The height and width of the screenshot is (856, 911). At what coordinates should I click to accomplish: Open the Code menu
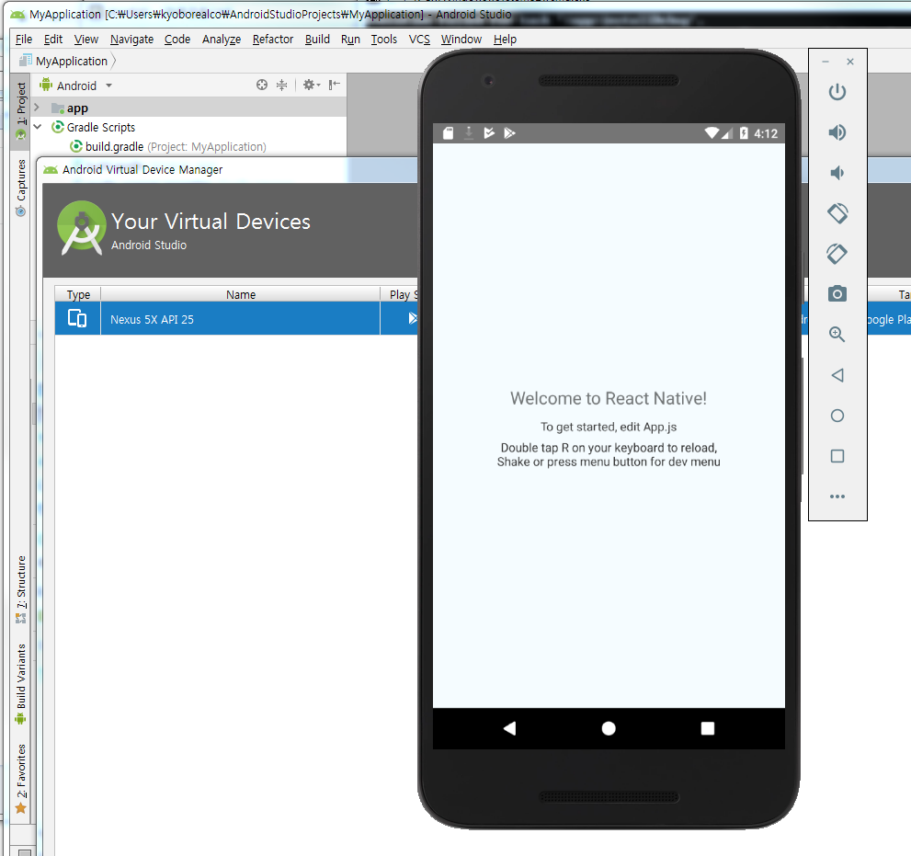pos(177,39)
